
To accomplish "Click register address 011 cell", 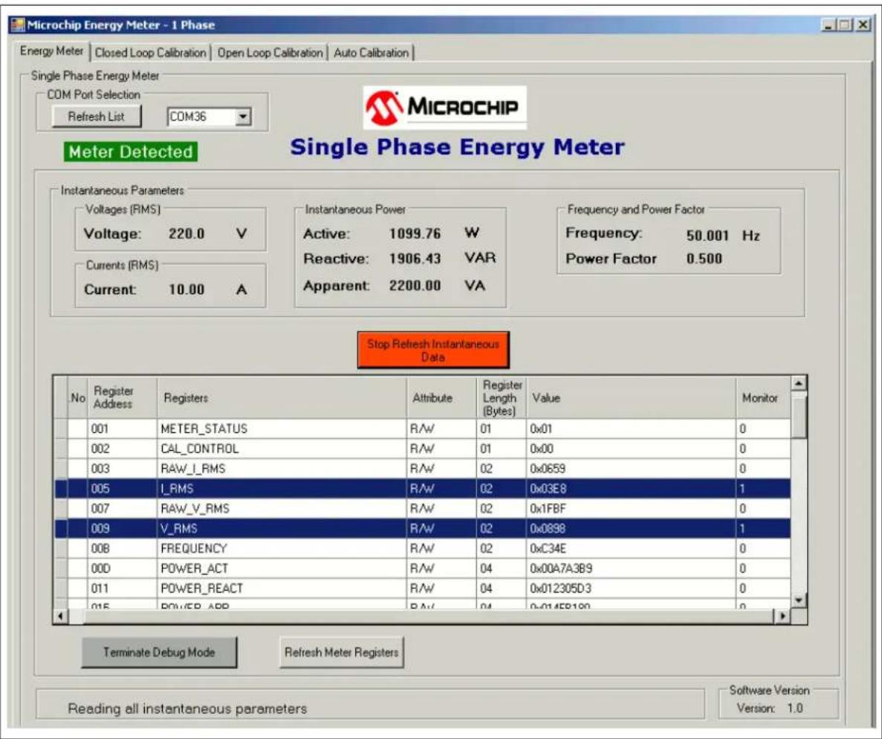I will point(122,588).
